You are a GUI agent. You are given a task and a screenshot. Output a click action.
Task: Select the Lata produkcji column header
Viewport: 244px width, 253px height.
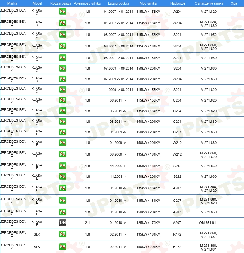pos(119,3)
